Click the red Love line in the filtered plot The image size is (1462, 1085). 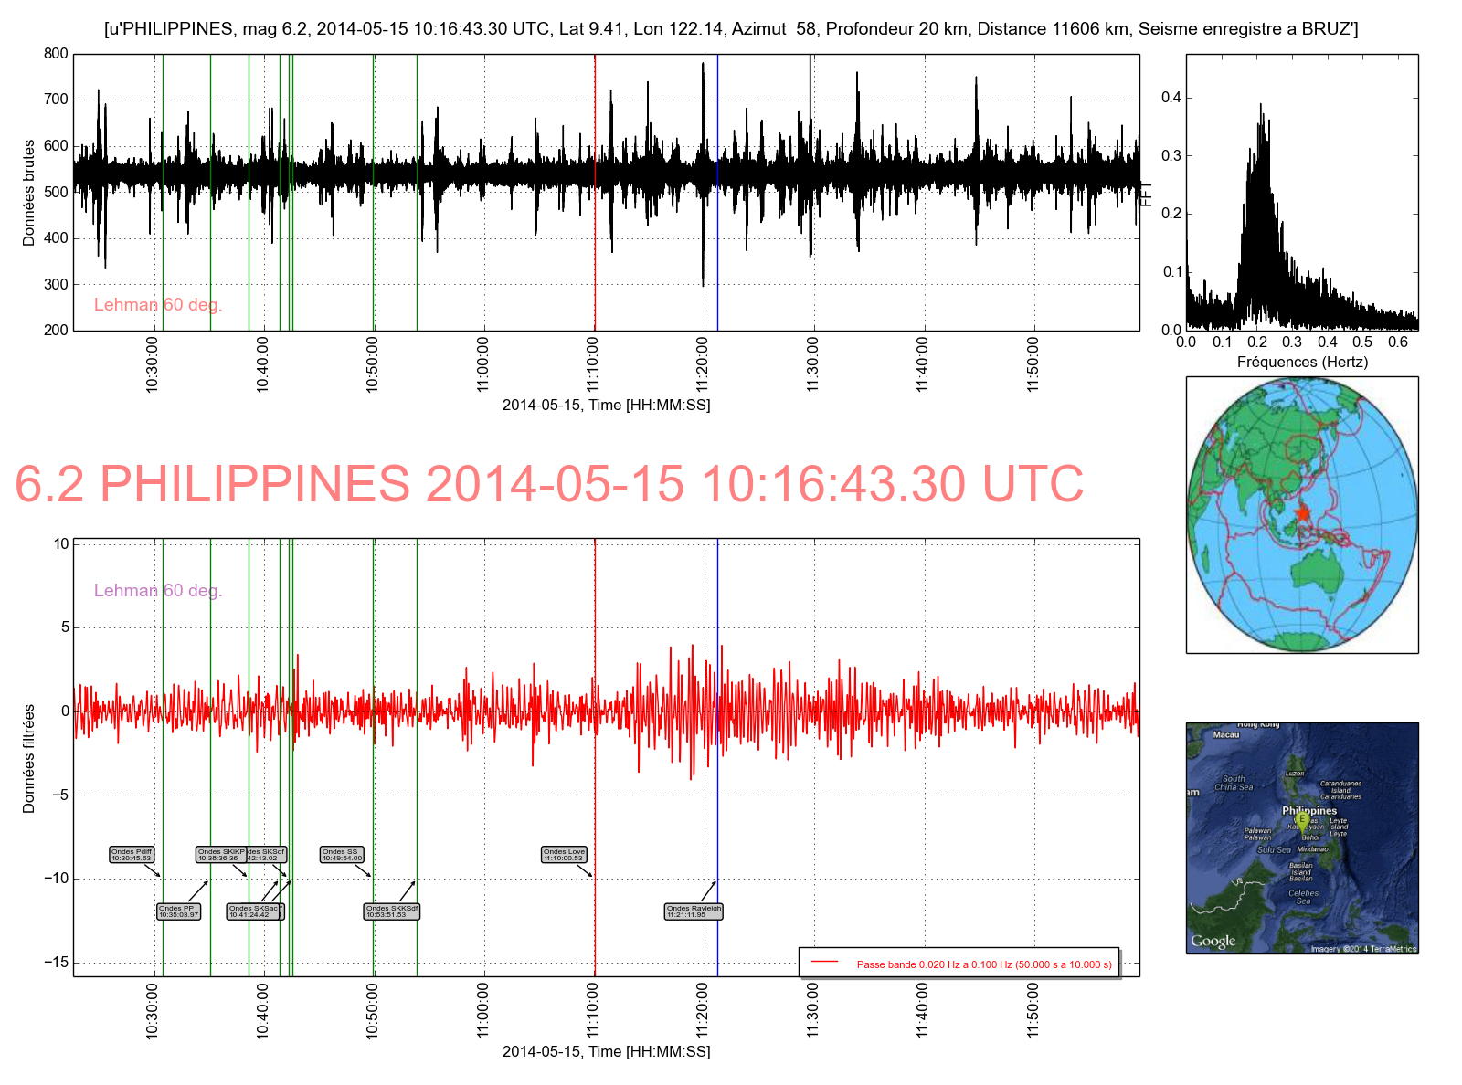pyautogui.click(x=595, y=639)
